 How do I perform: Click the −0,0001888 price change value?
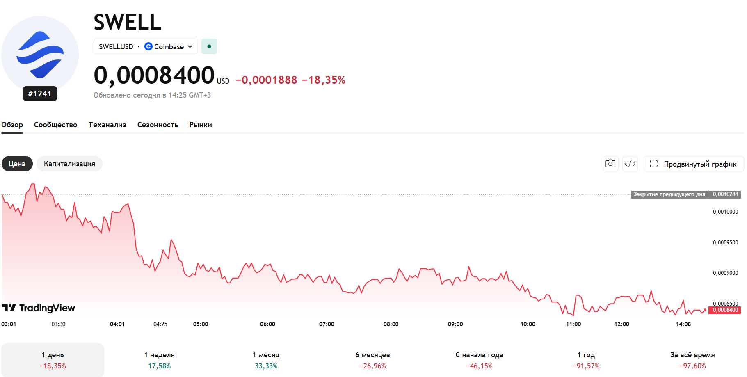(x=266, y=80)
